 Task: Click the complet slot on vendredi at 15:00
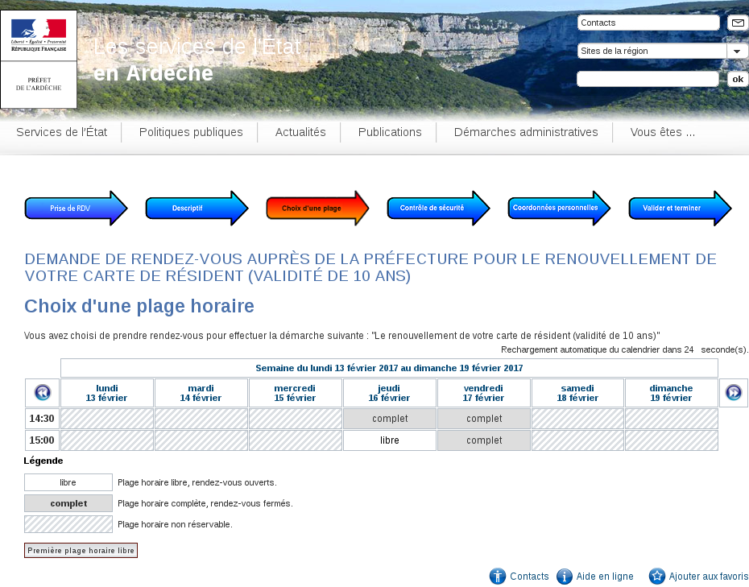pos(484,440)
